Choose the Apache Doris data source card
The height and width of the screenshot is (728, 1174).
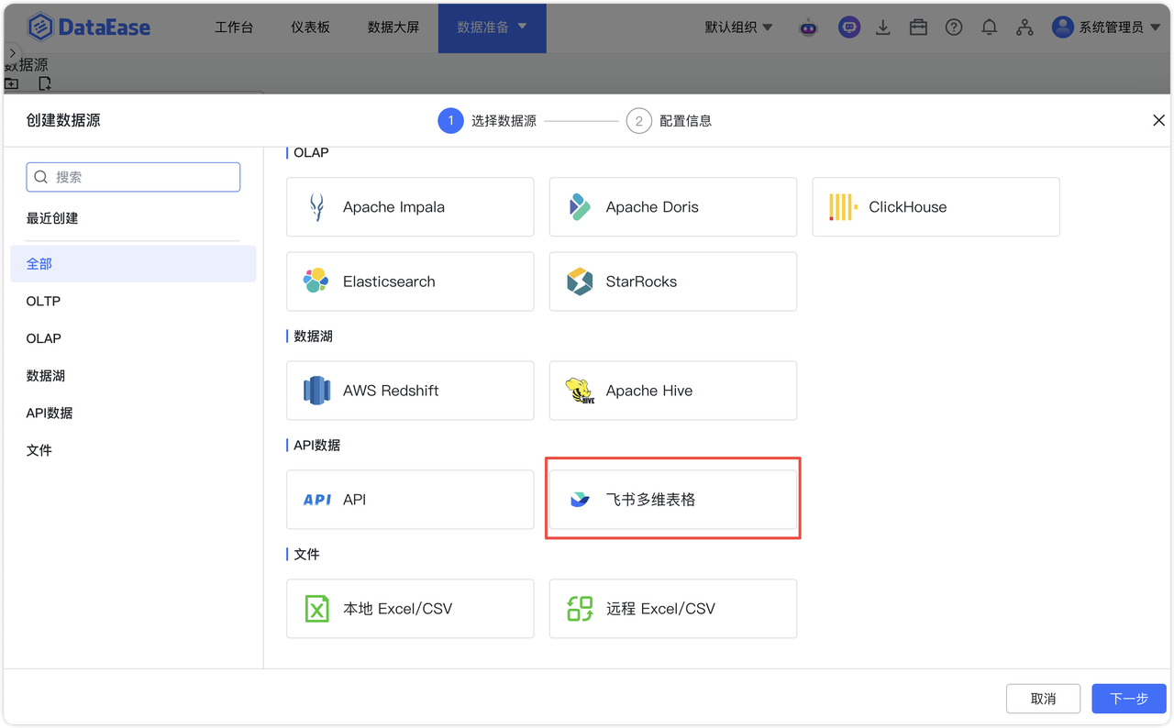(673, 207)
